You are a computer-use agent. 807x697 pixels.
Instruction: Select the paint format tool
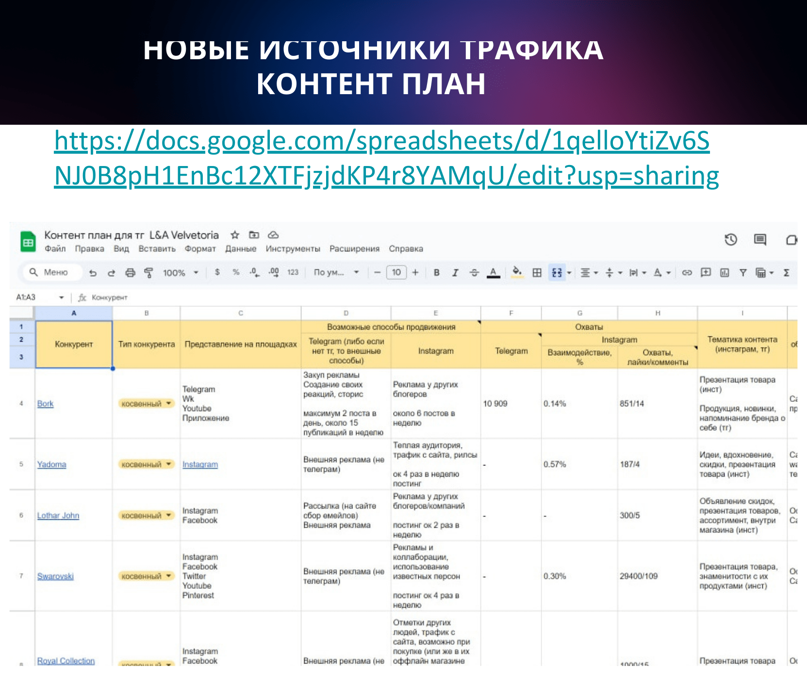148,273
